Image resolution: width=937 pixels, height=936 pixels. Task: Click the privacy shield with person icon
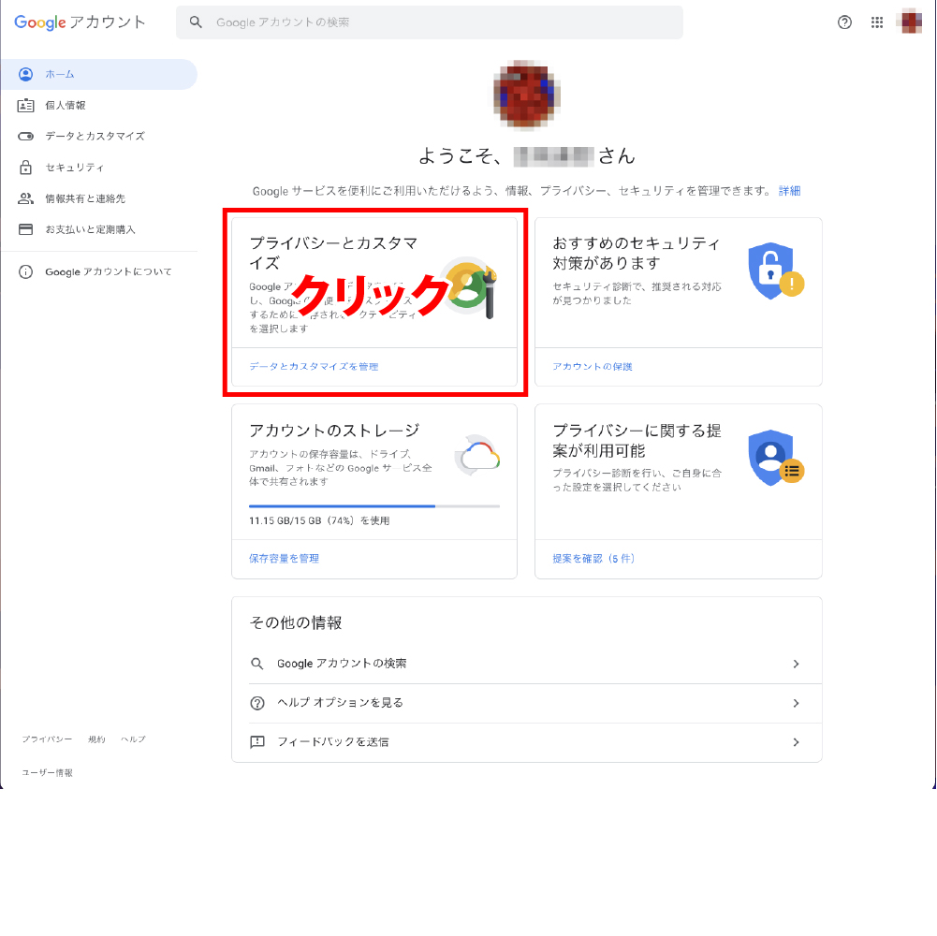(x=776, y=458)
